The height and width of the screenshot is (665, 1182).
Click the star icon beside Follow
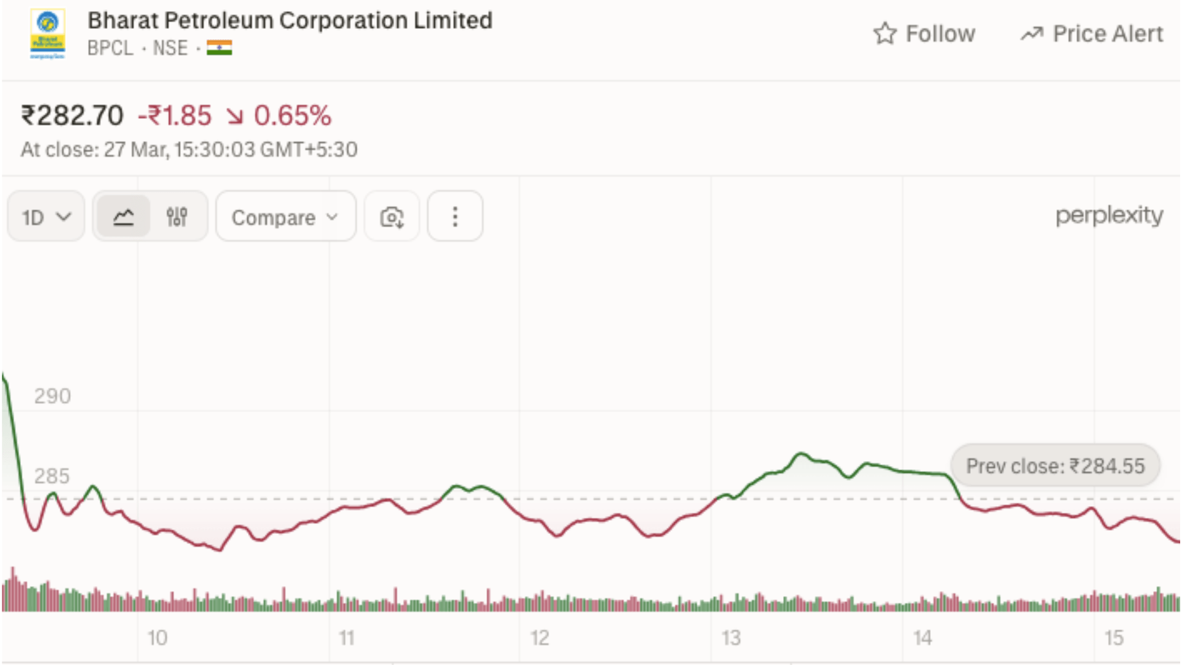click(885, 34)
